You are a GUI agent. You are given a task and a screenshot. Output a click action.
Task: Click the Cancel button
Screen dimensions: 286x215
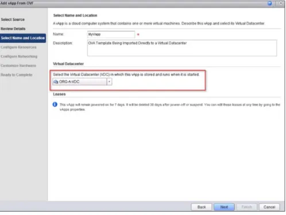269,207
